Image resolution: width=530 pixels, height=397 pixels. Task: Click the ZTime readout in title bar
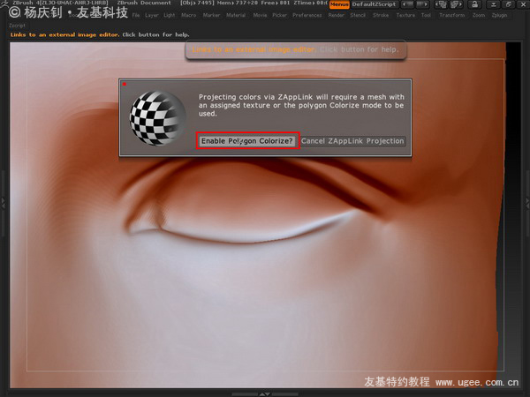(x=310, y=3)
